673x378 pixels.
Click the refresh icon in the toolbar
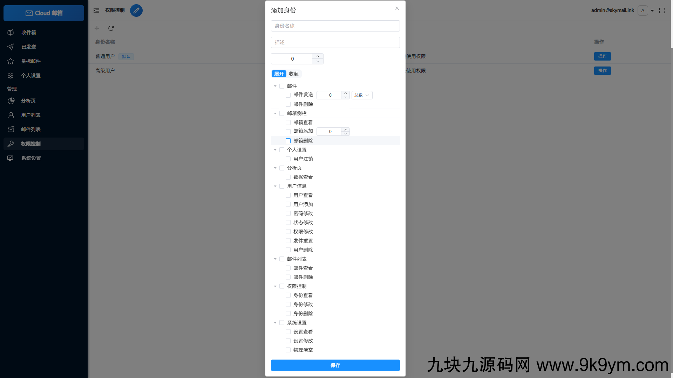(x=111, y=28)
